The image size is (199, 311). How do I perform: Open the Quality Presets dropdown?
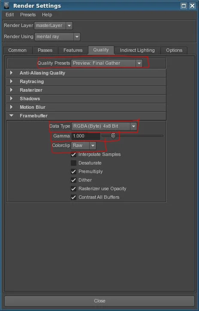[107, 63]
